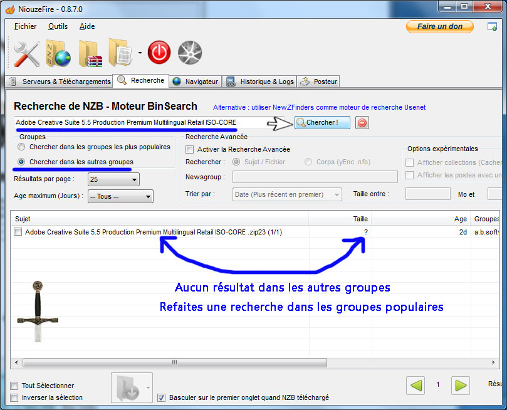Sort by the Age column header
The image size is (507, 410).
(x=421, y=219)
